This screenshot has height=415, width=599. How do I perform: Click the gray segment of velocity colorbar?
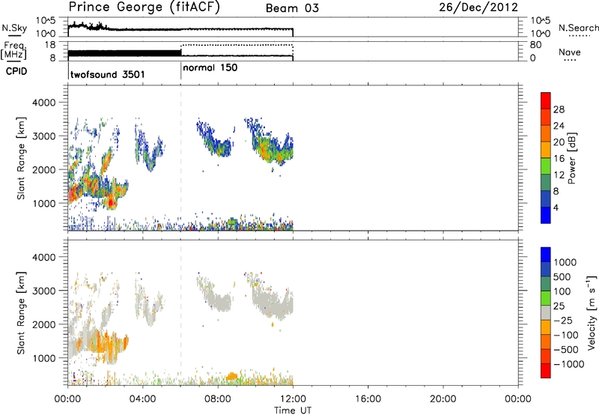pos(546,312)
